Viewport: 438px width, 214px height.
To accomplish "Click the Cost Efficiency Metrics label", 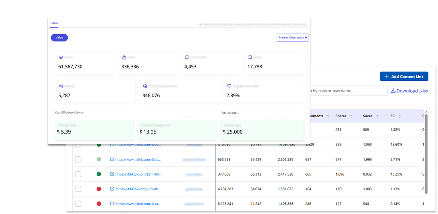I will click(x=69, y=113).
